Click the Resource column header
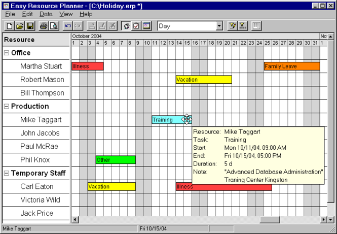The height and width of the screenshot is (234, 337). 36,40
